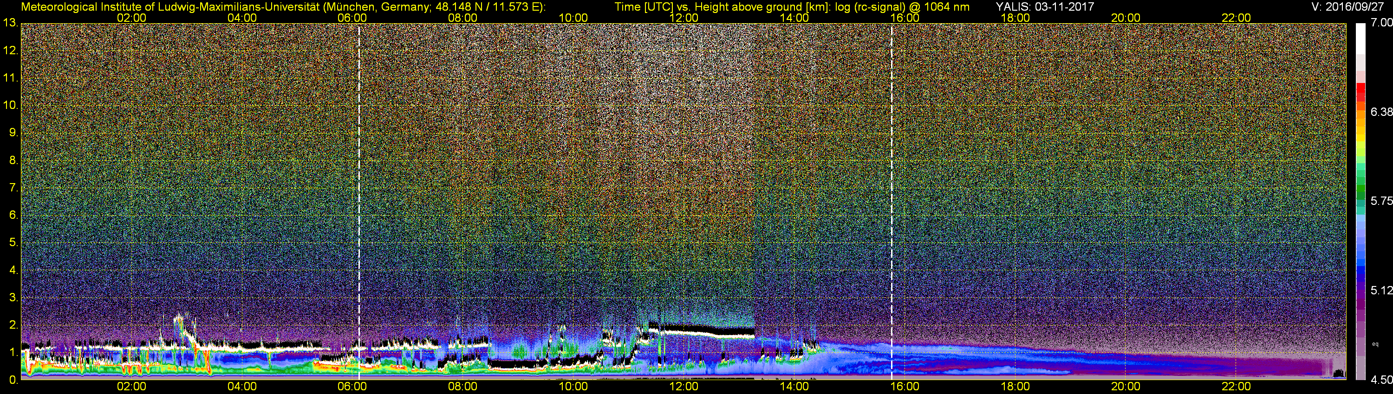Click the yellow band of the color scale

[1360, 137]
